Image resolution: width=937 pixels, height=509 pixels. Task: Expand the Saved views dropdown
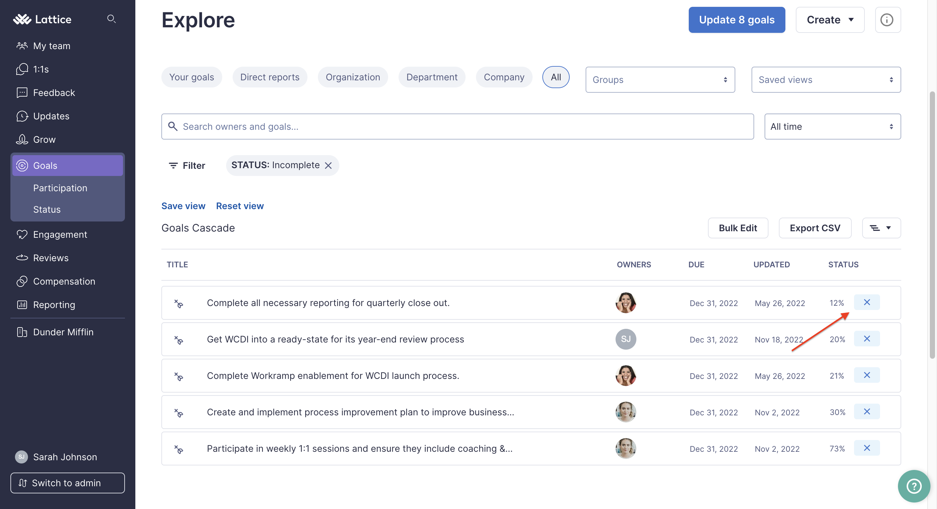click(826, 80)
